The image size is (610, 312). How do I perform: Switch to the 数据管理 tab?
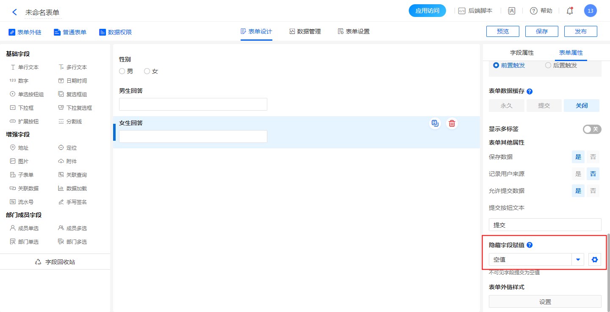pyautogui.click(x=305, y=31)
